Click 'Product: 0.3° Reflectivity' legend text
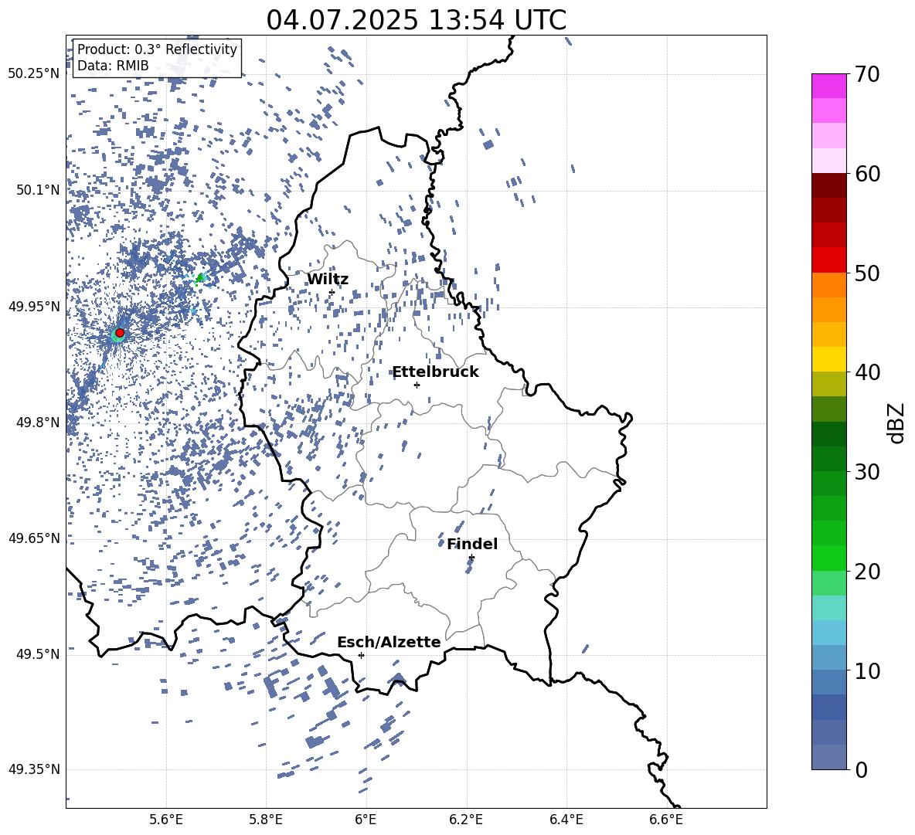Screen dimensions: 915x835 (157, 49)
